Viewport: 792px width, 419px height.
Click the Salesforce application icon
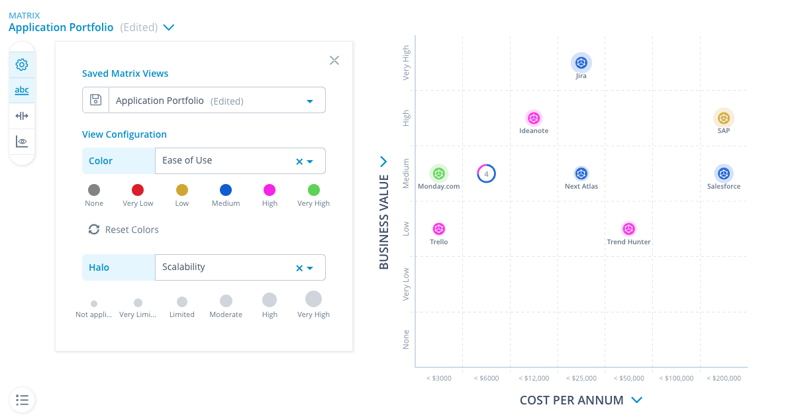(724, 173)
